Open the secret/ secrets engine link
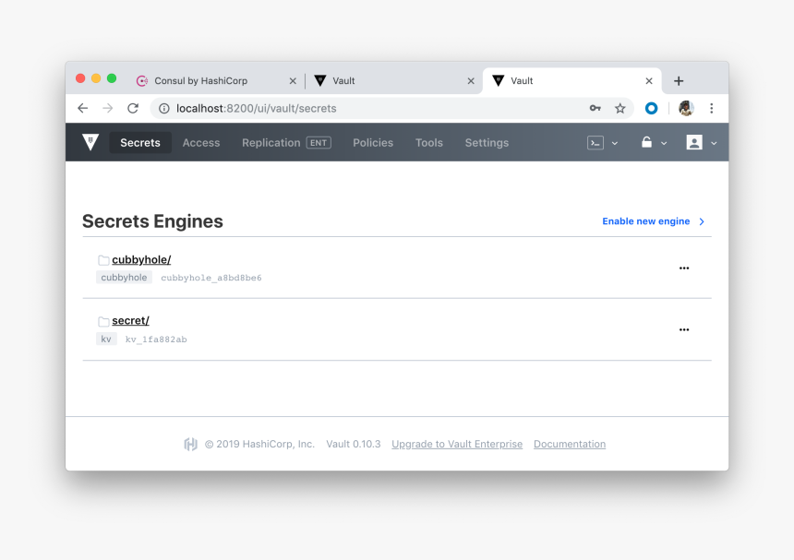The height and width of the screenshot is (560, 794). point(131,321)
